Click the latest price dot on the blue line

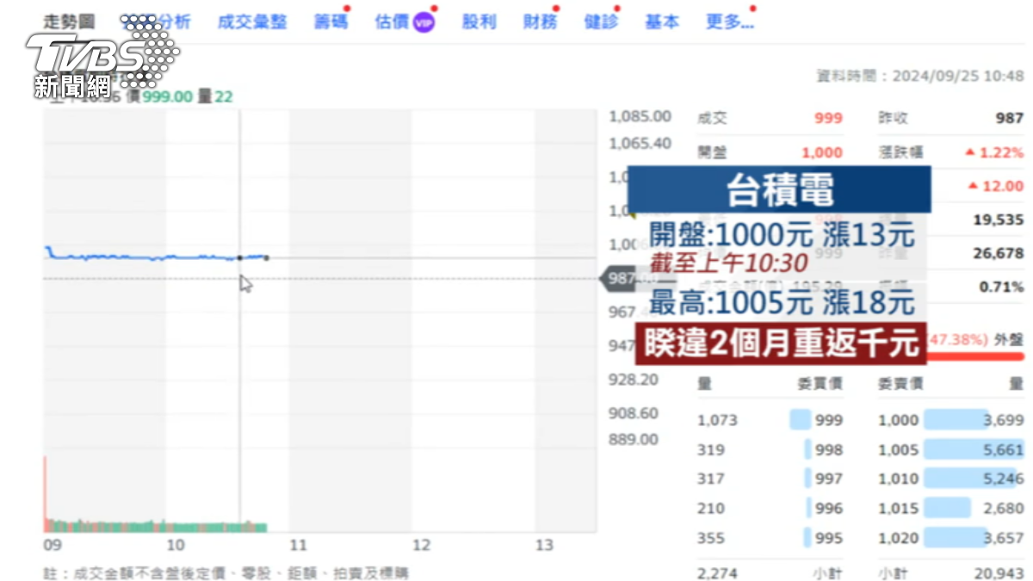pyautogui.click(x=266, y=257)
